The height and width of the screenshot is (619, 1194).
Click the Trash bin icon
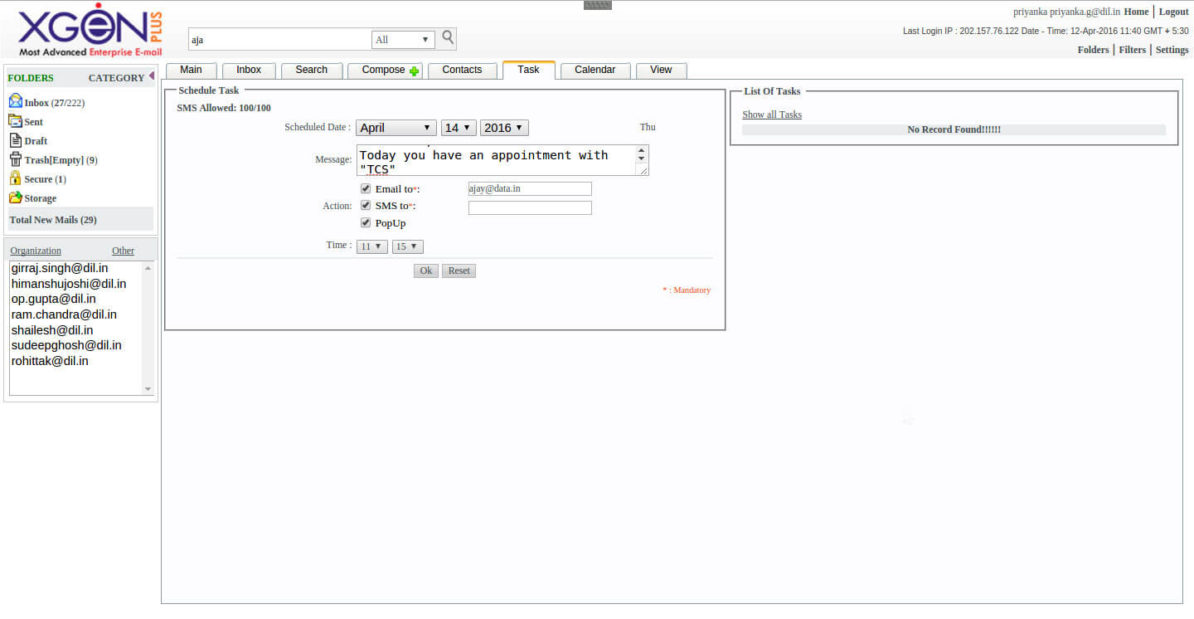[16, 159]
